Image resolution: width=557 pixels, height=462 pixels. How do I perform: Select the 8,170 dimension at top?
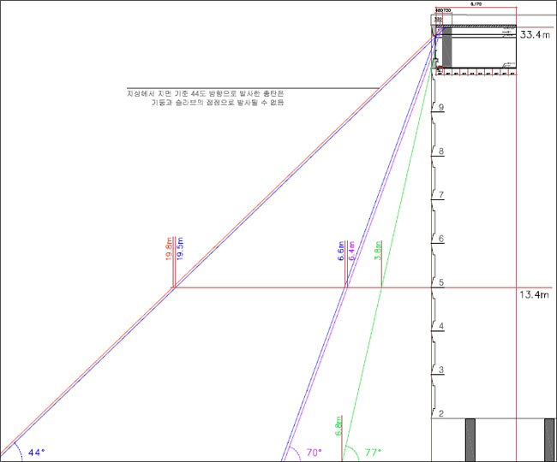[476, 4]
